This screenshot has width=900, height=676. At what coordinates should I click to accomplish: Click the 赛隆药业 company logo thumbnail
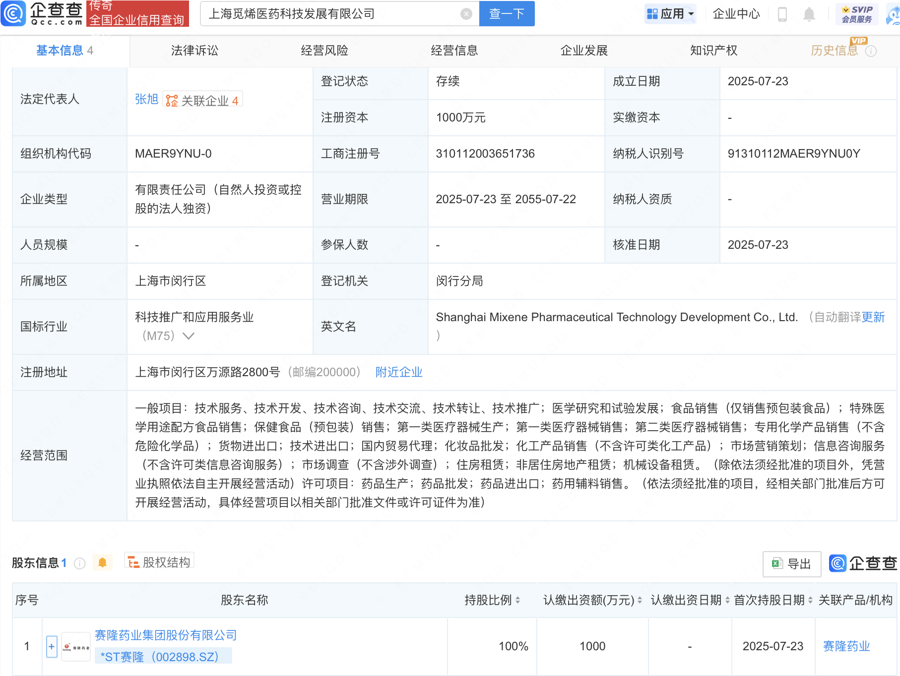coord(76,647)
